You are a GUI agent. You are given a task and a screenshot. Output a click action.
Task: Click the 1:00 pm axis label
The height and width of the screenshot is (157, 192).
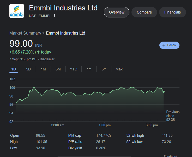105,125
